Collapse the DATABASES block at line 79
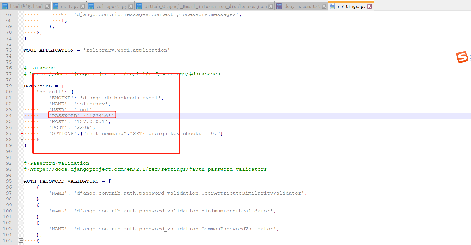 point(21,86)
